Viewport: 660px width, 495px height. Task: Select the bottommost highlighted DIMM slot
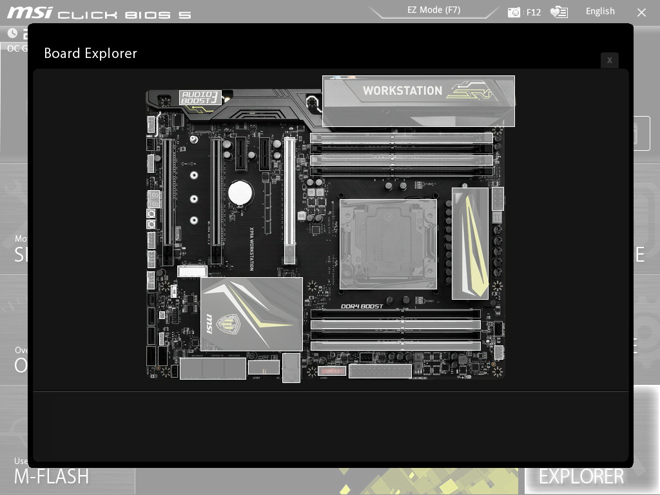396,346
